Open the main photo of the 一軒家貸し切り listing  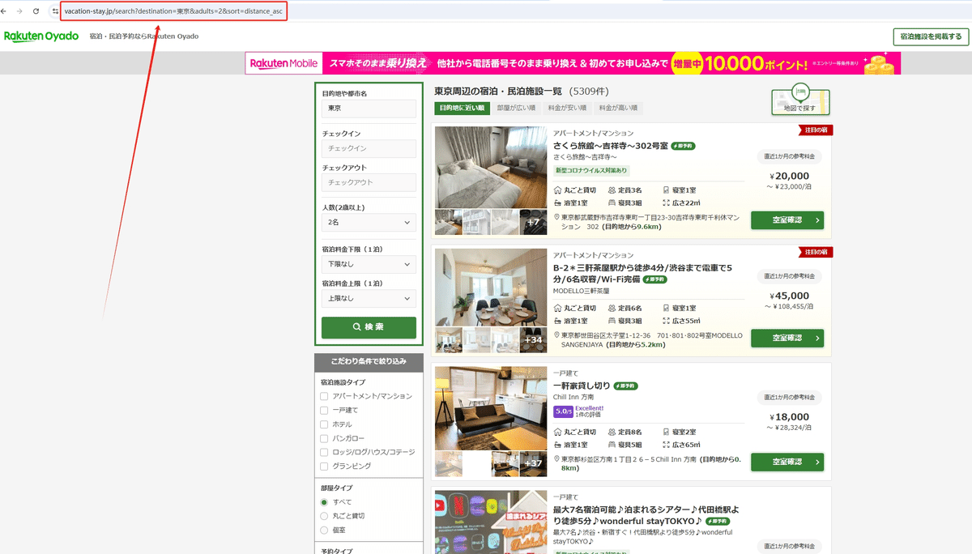(490, 408)
